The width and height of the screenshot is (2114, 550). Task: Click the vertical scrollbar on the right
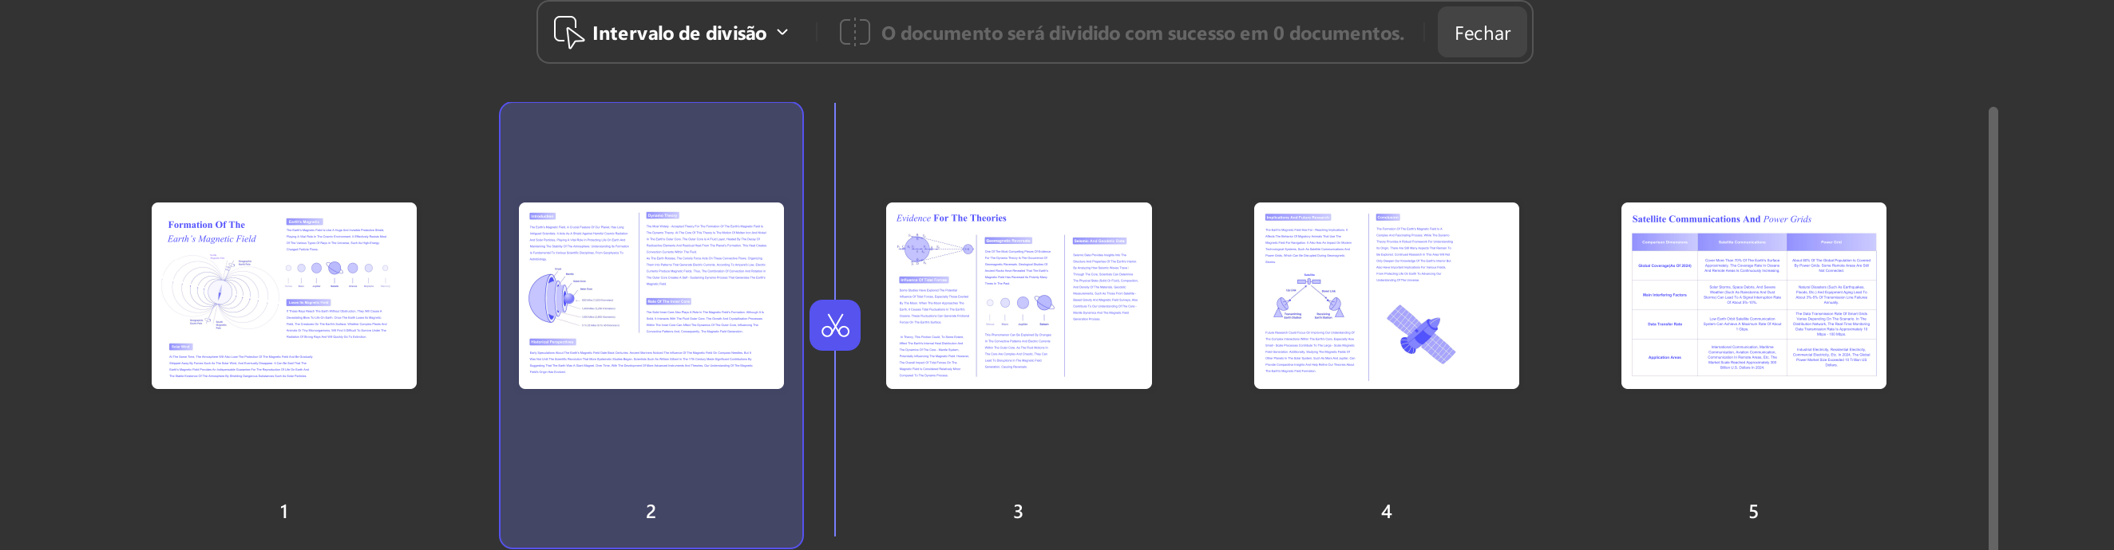1993,328
